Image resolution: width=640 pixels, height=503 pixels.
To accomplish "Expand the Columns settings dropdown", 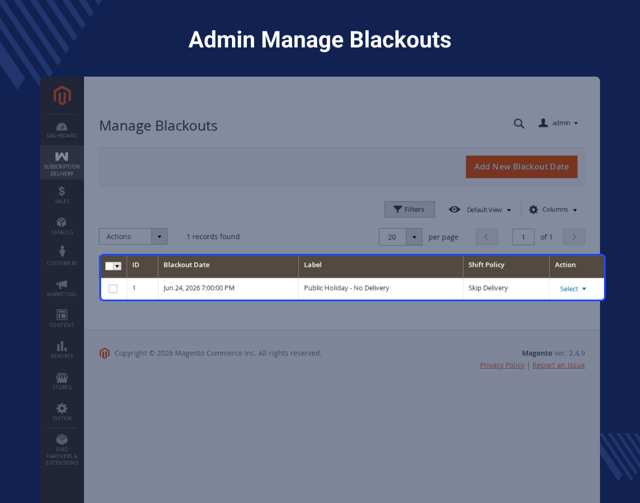I will tap(553, 209).
